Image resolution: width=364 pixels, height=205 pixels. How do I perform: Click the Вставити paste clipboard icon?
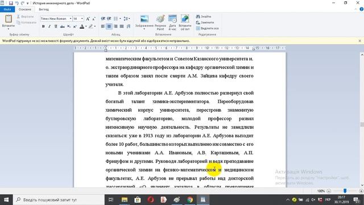(9, 19)
